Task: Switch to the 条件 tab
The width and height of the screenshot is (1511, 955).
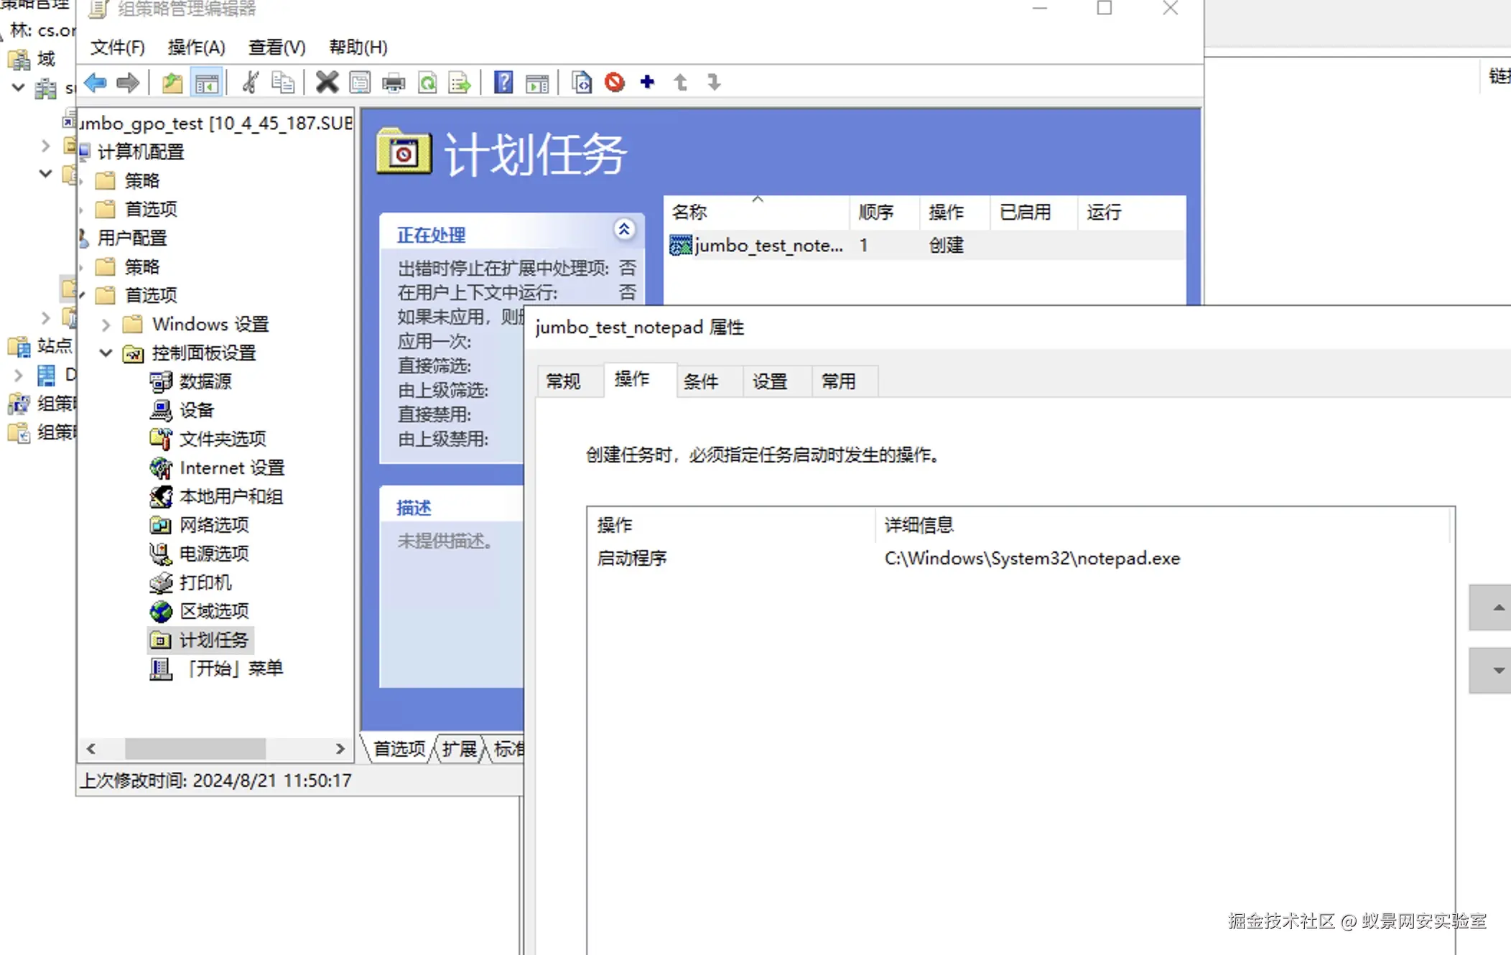Action: pyautogui.click(x=701, y=381)
